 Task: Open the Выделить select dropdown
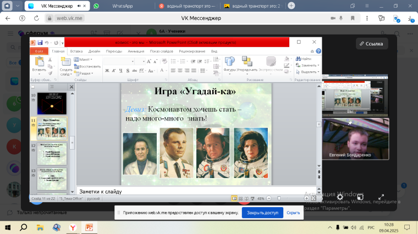[x=307, y=72]
